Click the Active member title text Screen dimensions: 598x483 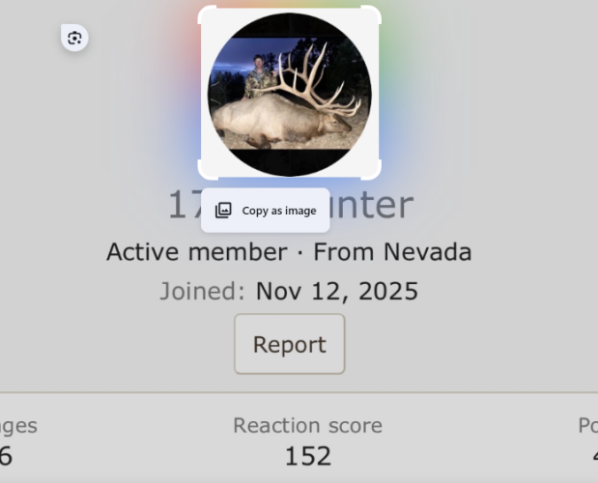(197, 252)
